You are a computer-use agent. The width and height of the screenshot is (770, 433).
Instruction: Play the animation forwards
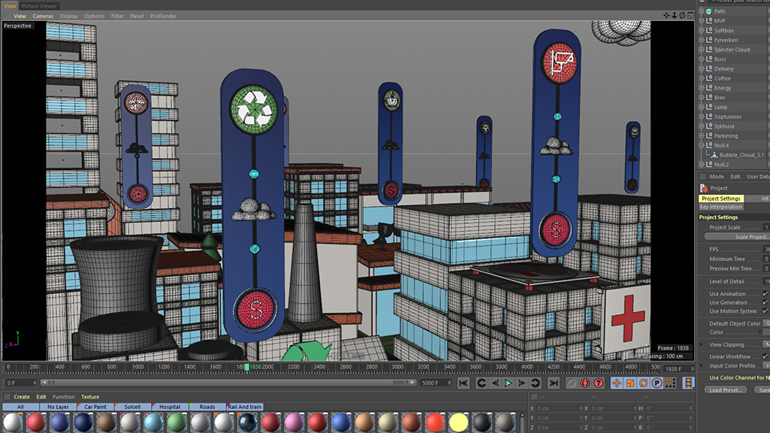[509, 383]
